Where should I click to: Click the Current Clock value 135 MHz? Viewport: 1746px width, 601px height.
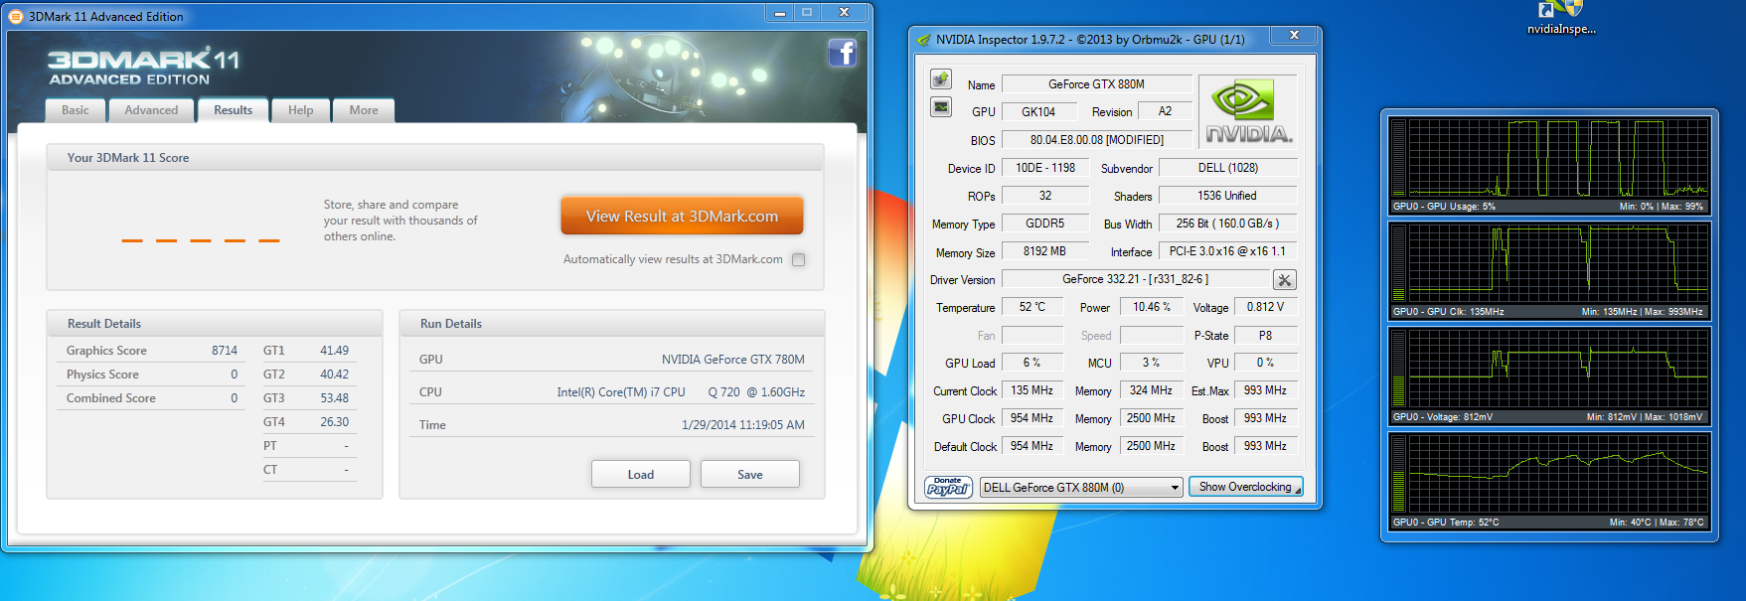coord(1032,390)
